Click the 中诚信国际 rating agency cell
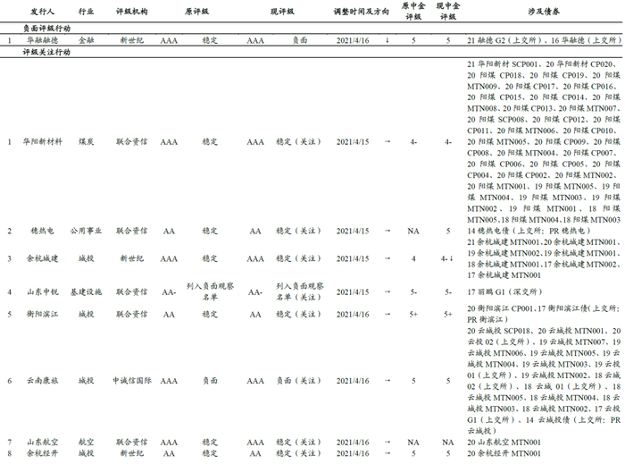625x464 pixels. pos(131,381)
